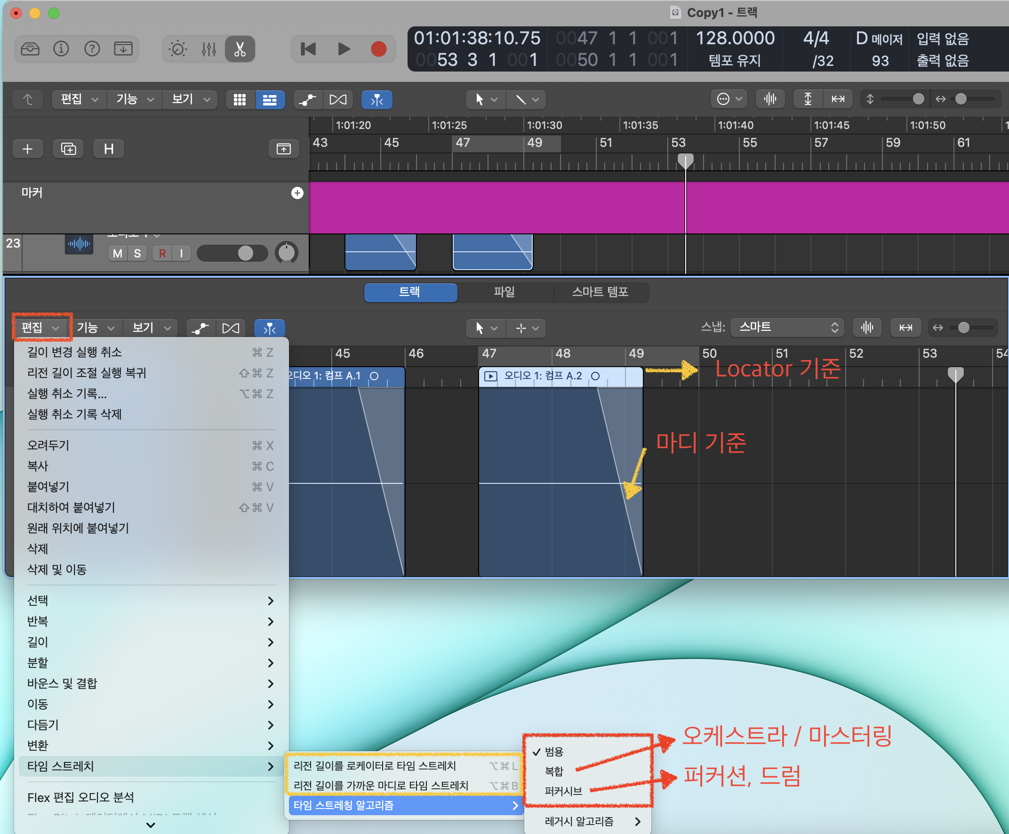The height and width of the screenshot is (834, 1009).
Task: Switch to the 파일 tab
Action: [504, 292]
